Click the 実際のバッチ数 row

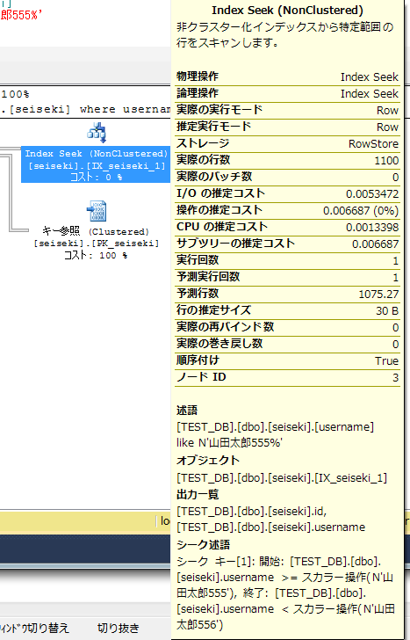point(287,178)
